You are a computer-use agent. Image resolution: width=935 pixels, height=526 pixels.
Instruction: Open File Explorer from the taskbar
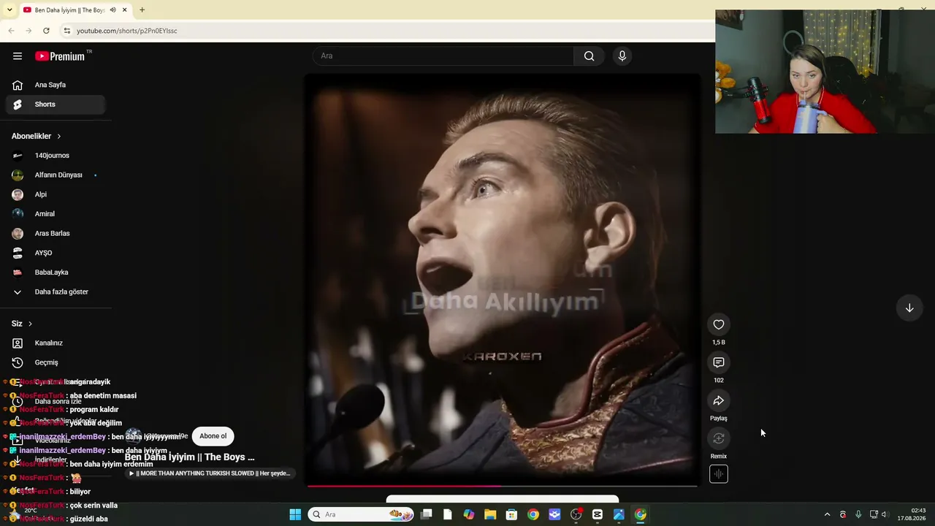point(490,514)
